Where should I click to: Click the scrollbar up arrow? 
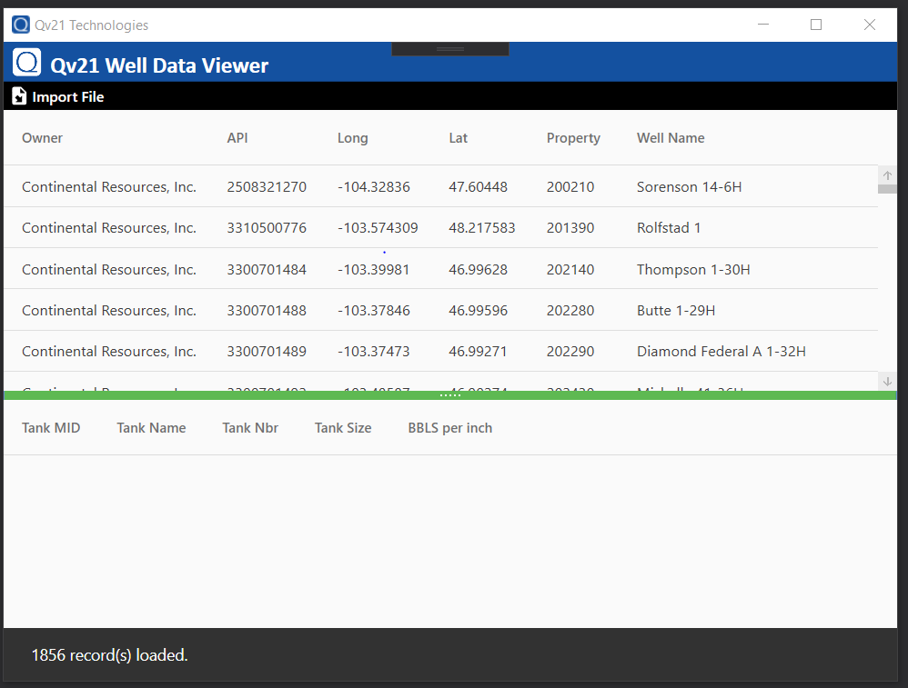[x=887, y=174]
